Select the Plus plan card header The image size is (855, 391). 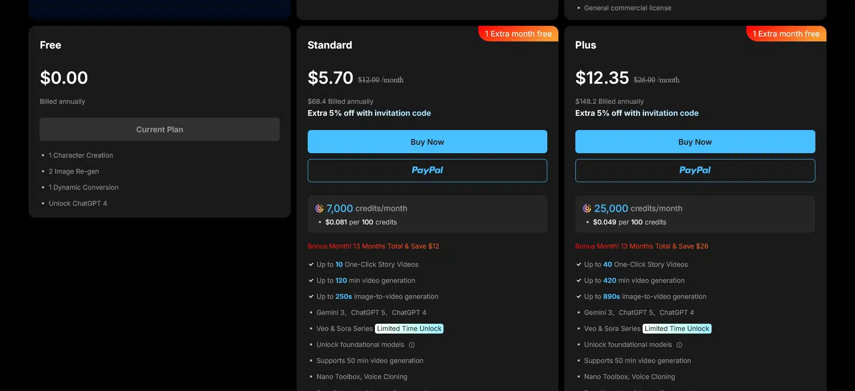585,45
